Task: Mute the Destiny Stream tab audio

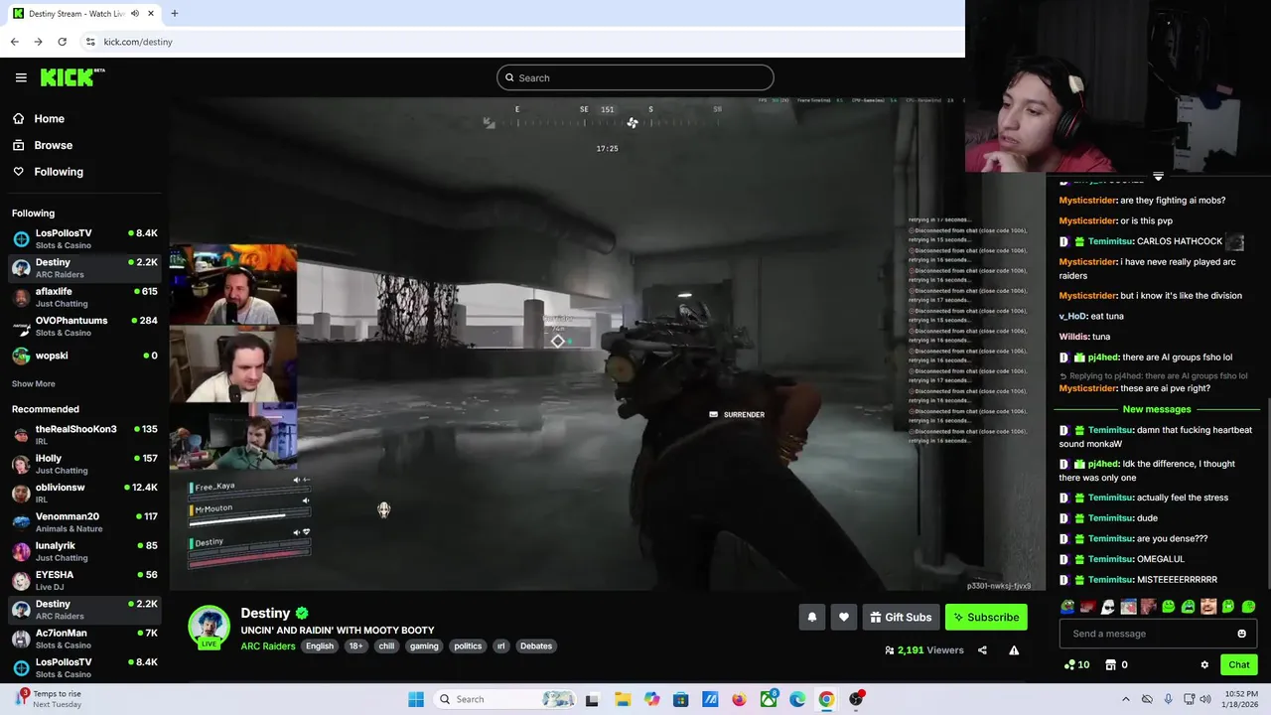Action: tap(134, 14)
